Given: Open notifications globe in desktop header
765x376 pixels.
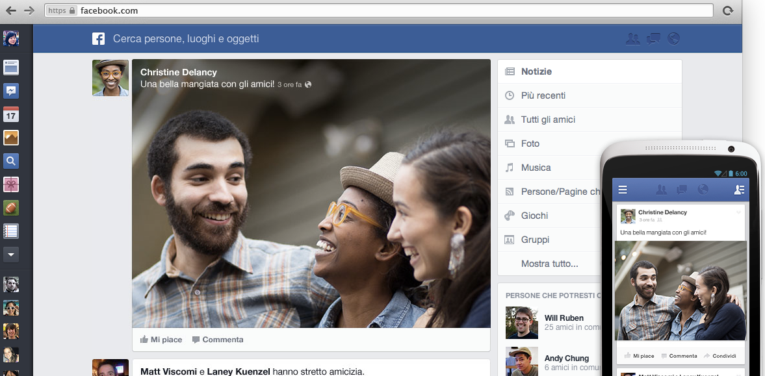Looking at the screenshot, I should pyautogui.click(x=674, y=39).
